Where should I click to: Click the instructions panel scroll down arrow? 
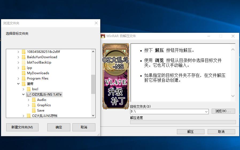pos(233,96)
